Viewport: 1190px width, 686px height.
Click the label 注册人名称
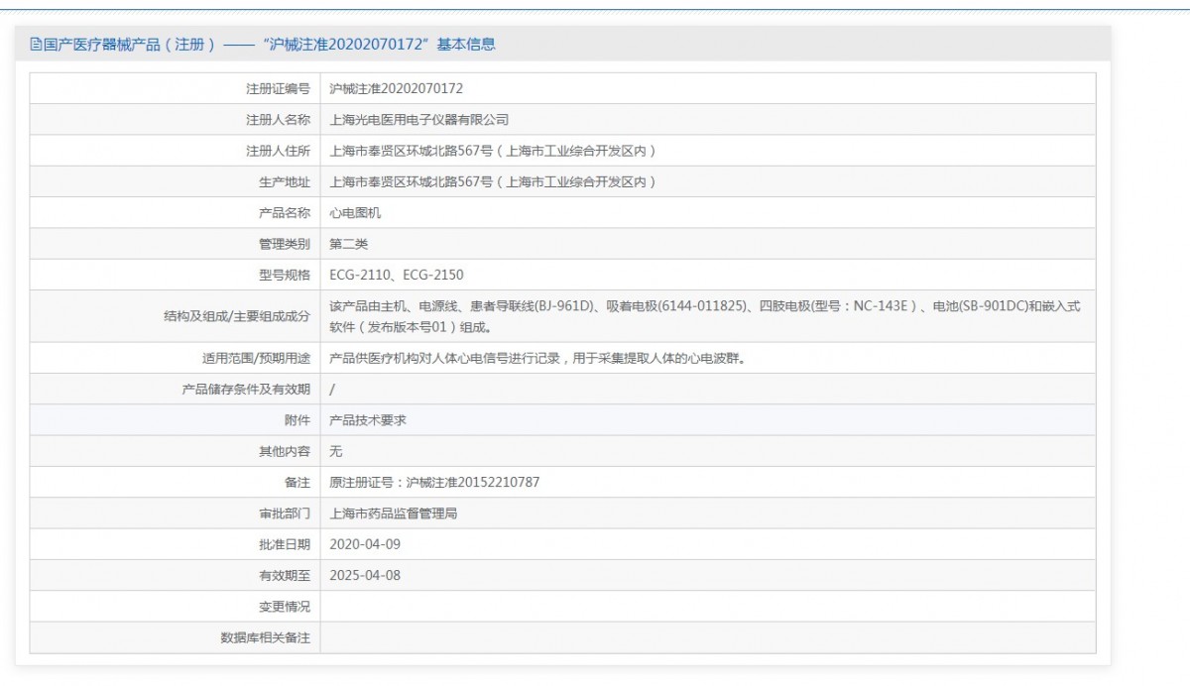pos(278,120)
